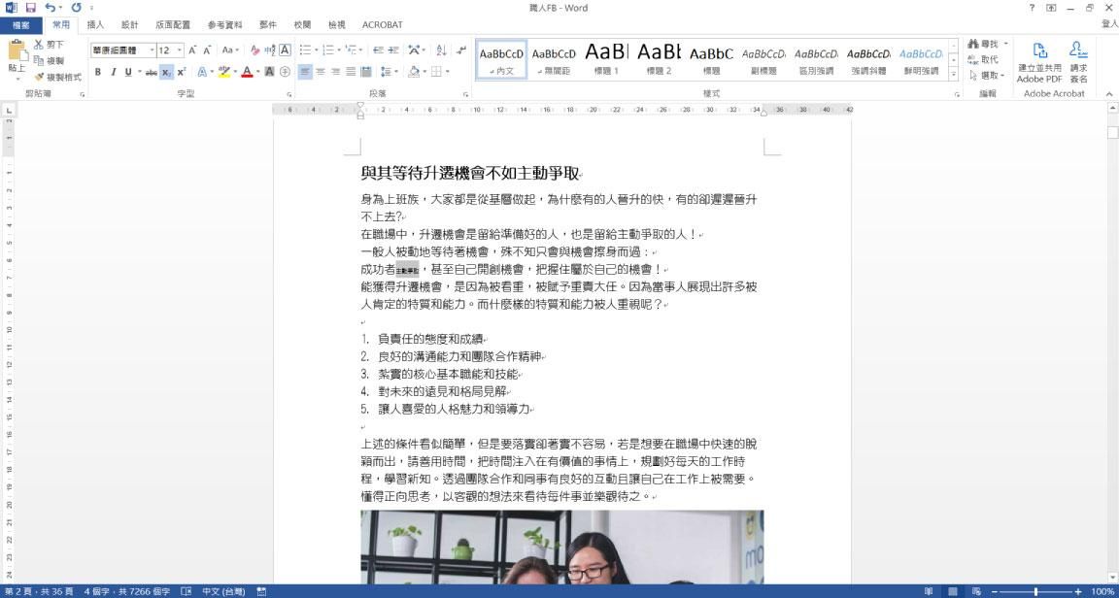The image size is (1119, 598).
Task: Click the Increase Indent icon
Action: (394, 50)
